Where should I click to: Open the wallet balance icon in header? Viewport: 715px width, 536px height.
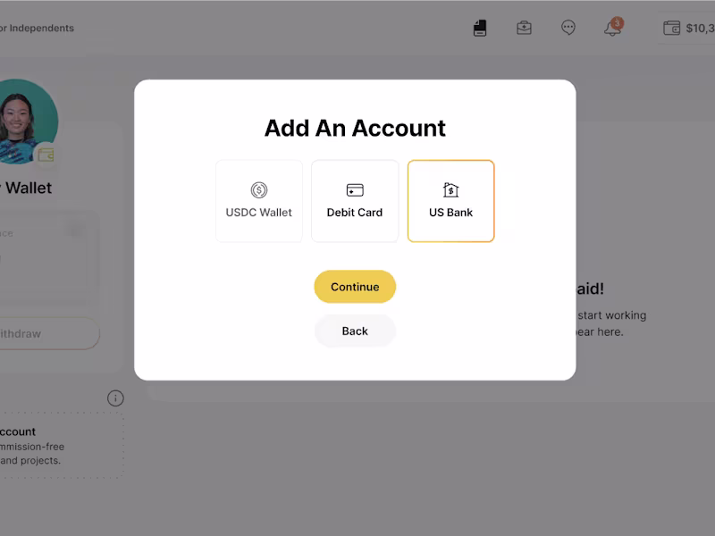[672, 28]
